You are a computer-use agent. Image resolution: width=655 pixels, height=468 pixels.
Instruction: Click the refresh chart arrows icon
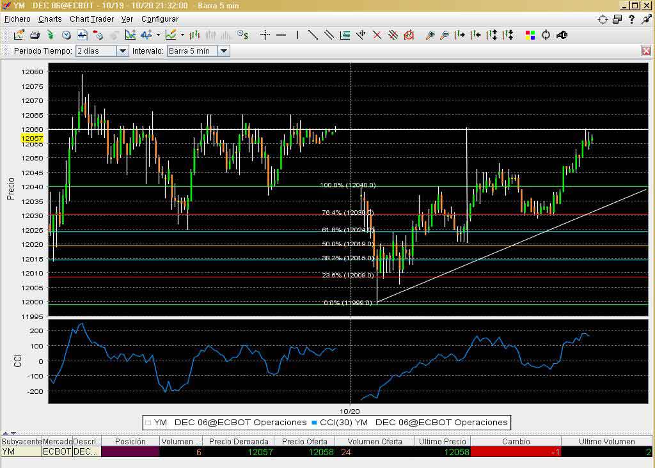pyautogui.click(x=546, y=35)
